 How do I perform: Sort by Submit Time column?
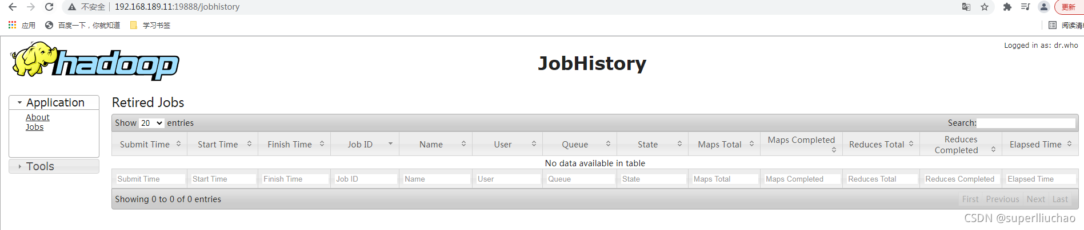click(x=150, y=145)
